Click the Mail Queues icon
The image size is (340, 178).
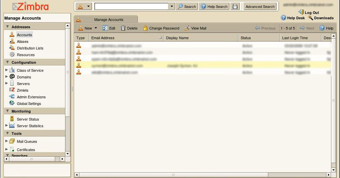pos(12,141)
